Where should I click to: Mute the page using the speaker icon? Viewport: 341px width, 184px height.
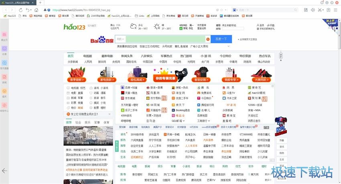(x=313, y=10)
